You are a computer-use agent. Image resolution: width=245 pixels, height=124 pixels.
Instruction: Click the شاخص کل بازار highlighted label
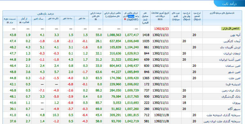click(x=231, y=29)
